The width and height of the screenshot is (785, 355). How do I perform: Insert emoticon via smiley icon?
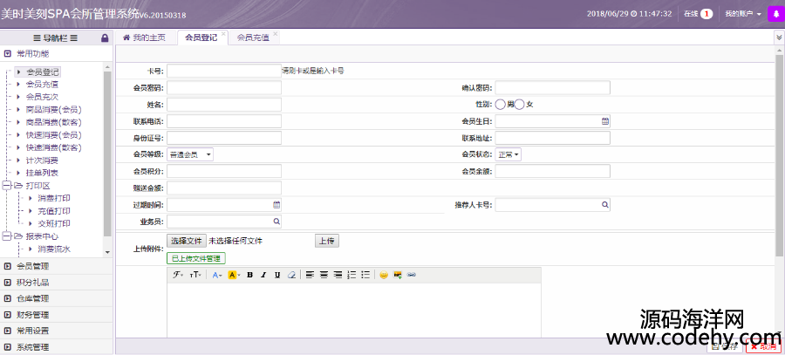pos(383,275)
